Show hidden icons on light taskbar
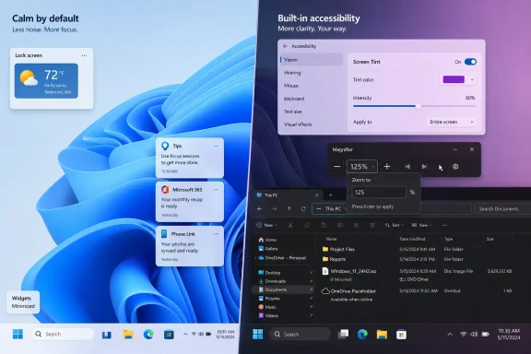Viewport: 531px width, 354px height. click(x=185, y=334)
